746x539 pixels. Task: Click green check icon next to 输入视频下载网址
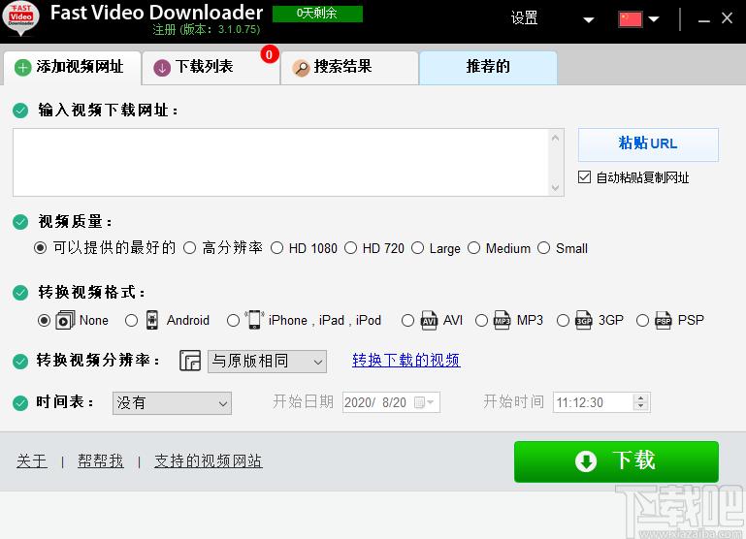[x=20, y=111]
